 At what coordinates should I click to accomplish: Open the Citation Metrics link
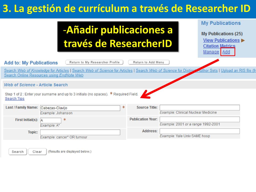[219, 46]
